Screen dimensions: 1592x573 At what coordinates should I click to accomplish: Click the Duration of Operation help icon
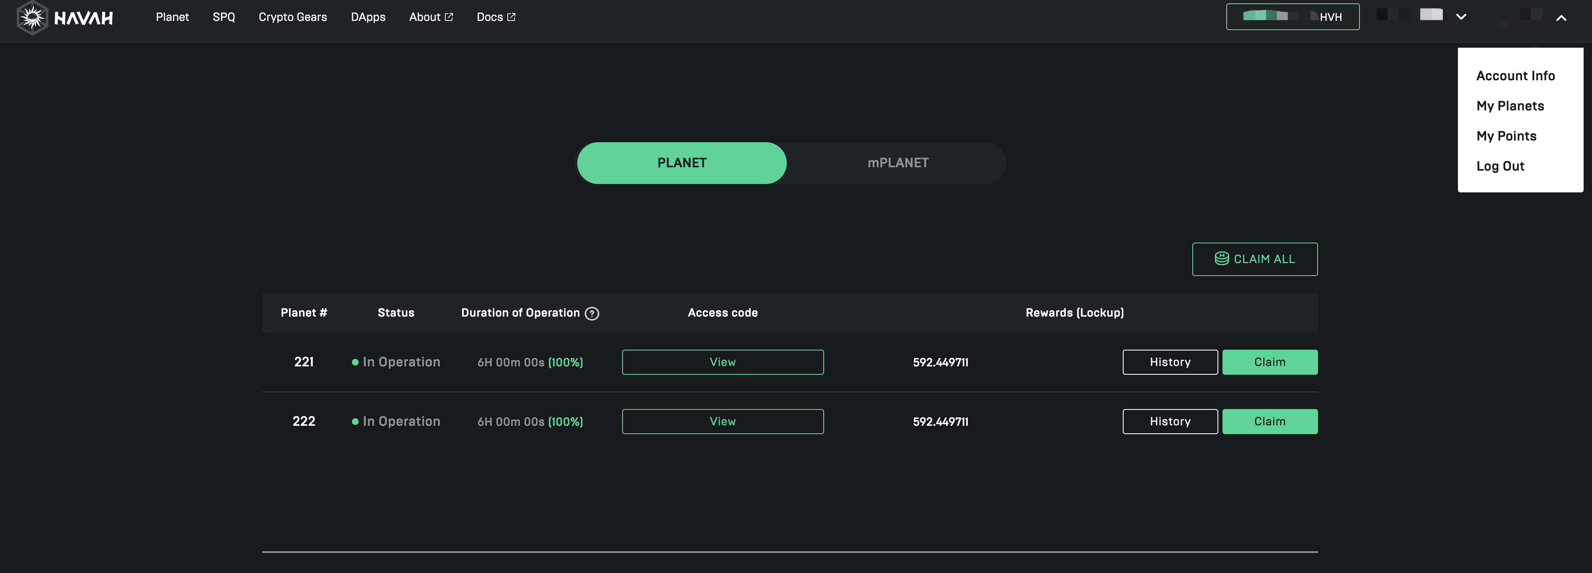pyautogui.click(x=592, y=313)
